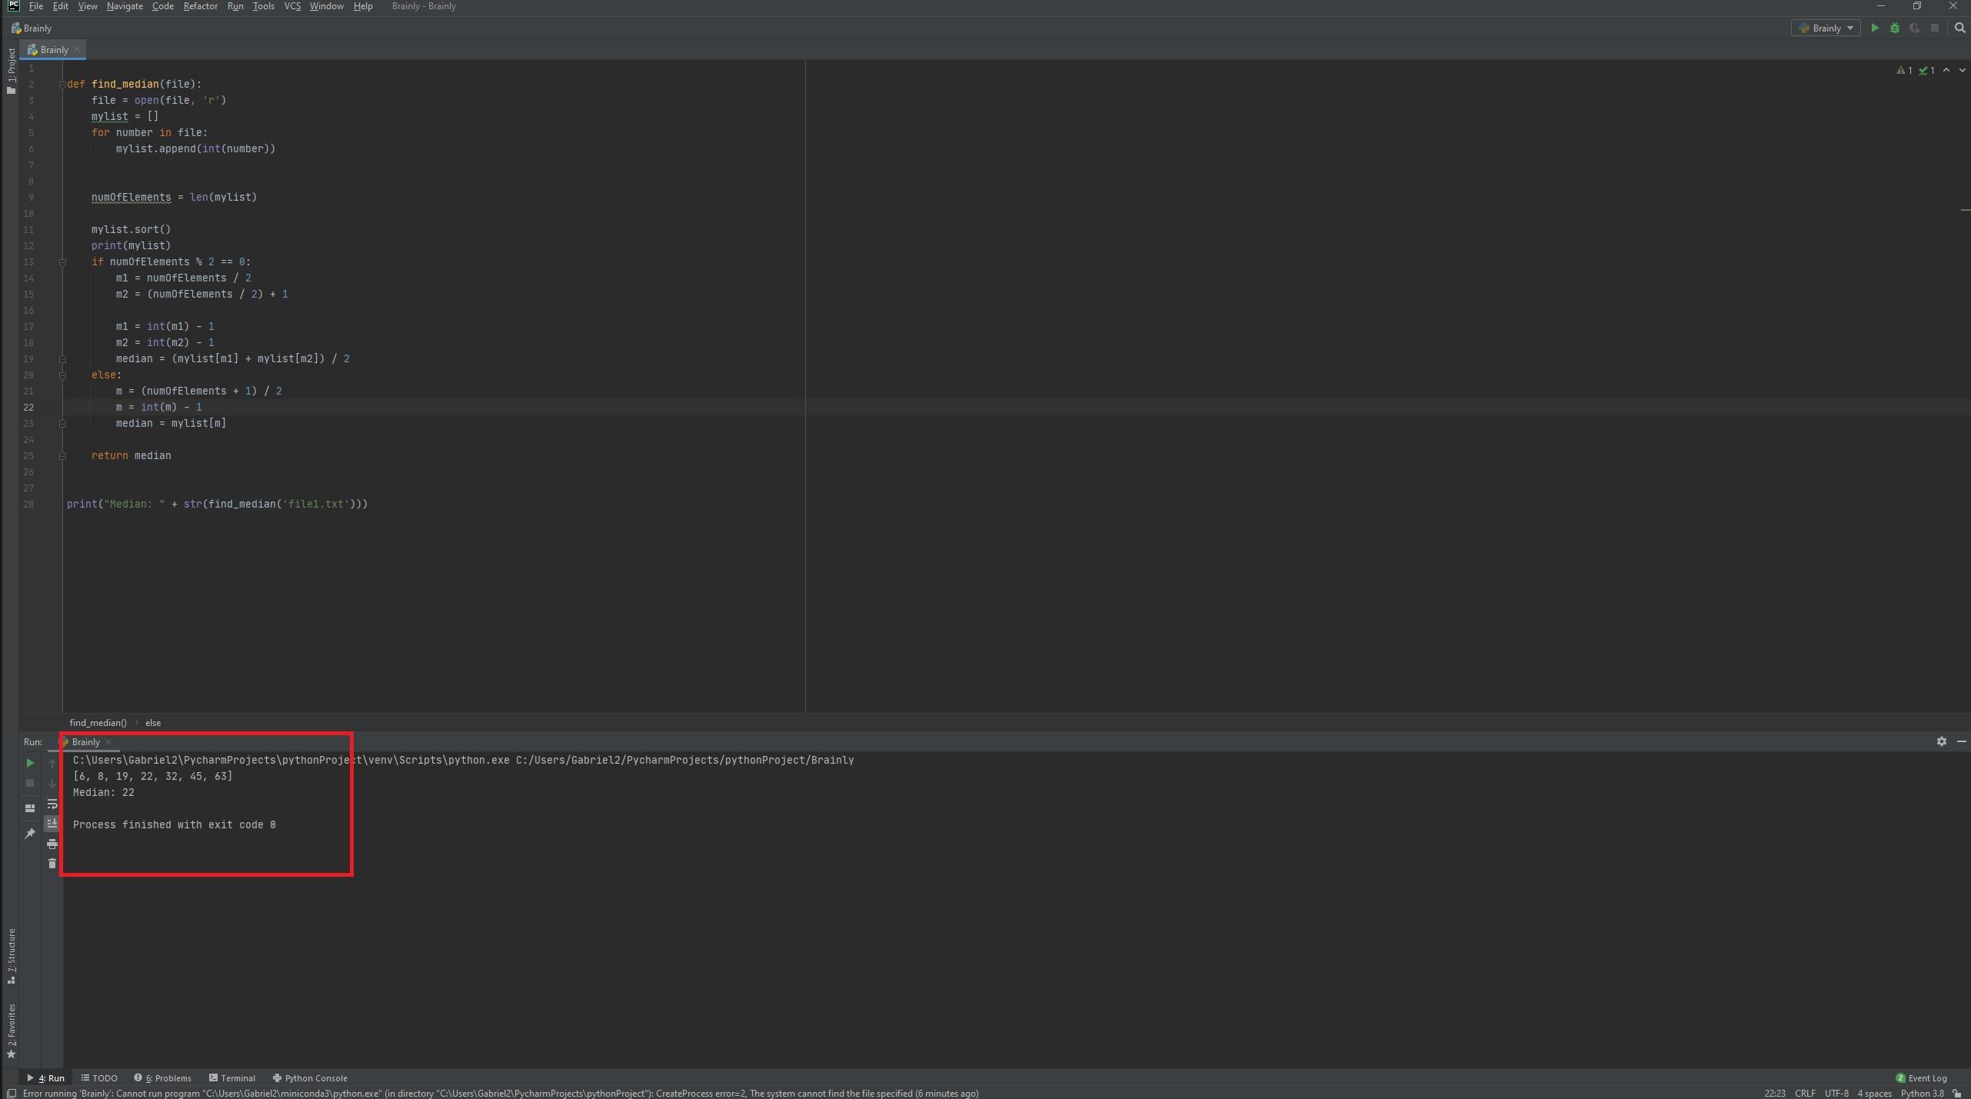Run Brainly with the toolbar play button
1971x1099 pixels.
click(x=1875, y=28)
